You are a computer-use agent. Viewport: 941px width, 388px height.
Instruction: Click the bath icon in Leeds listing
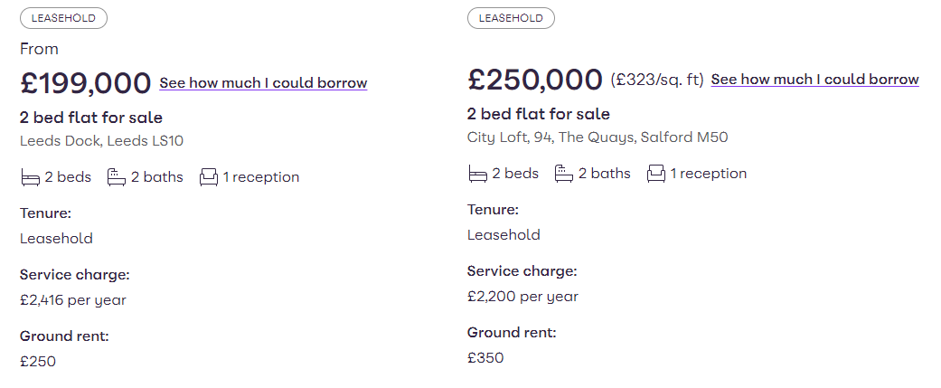point(117,177)
